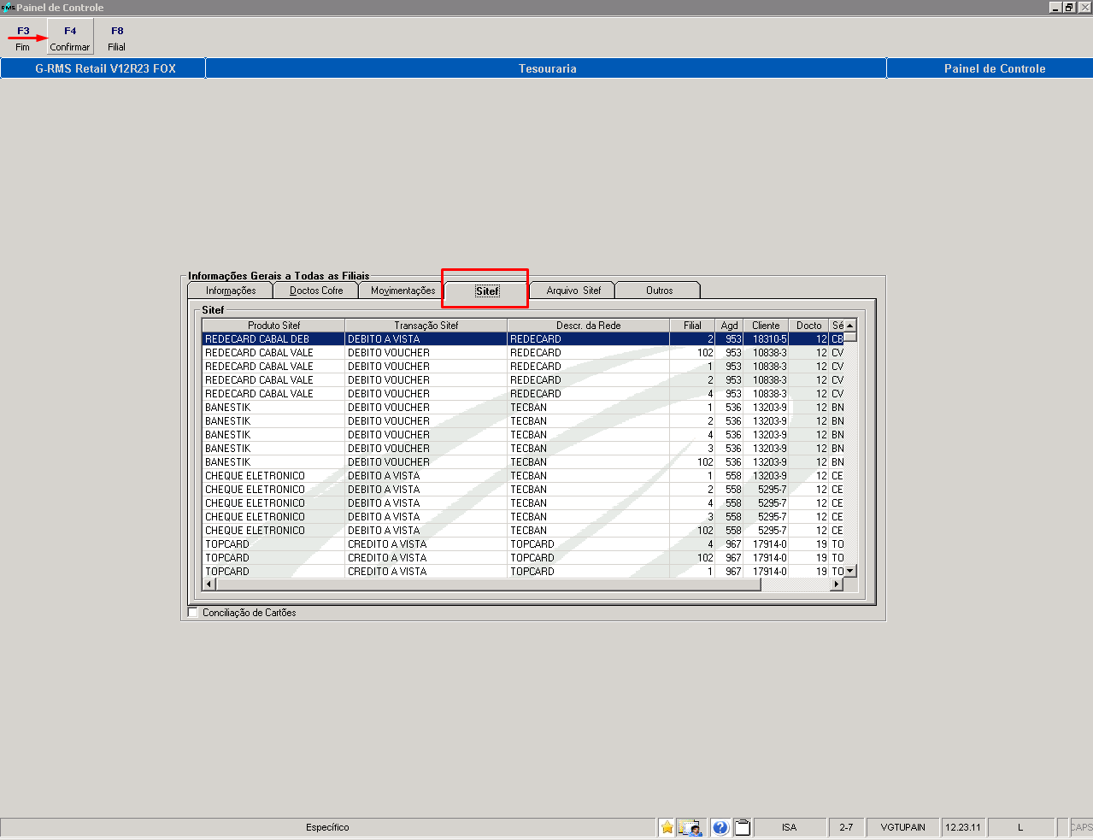Click the Específico status bar field

[x=327, y=827]
